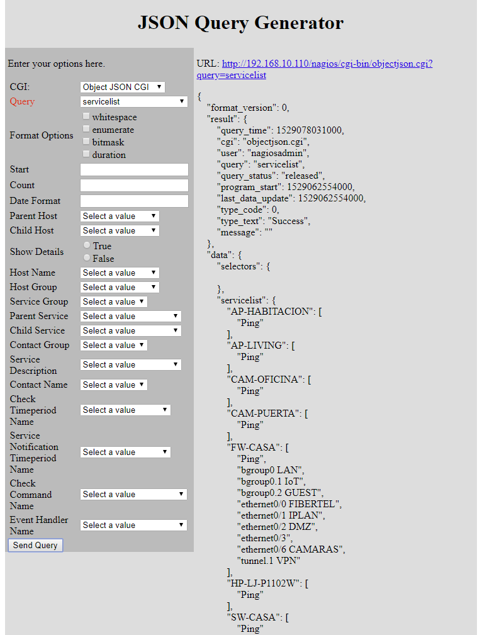Enable the whitespace format option

coord(87,117)
